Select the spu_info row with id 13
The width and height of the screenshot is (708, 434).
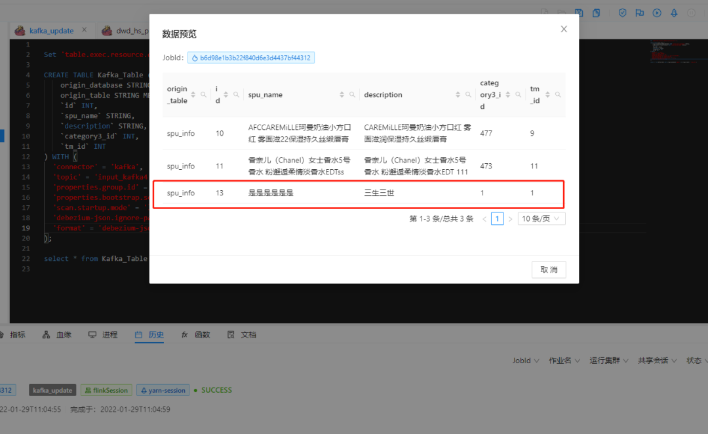point(359,194)
